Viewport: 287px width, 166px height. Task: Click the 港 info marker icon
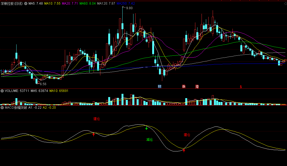(x=197, y=87)
